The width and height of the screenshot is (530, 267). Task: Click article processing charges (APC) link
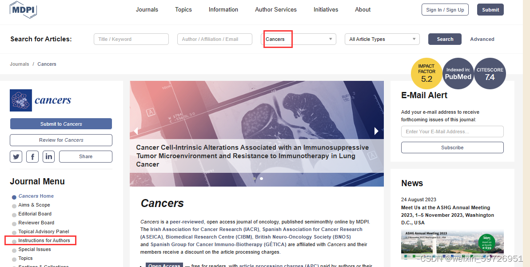click(279, 266)
